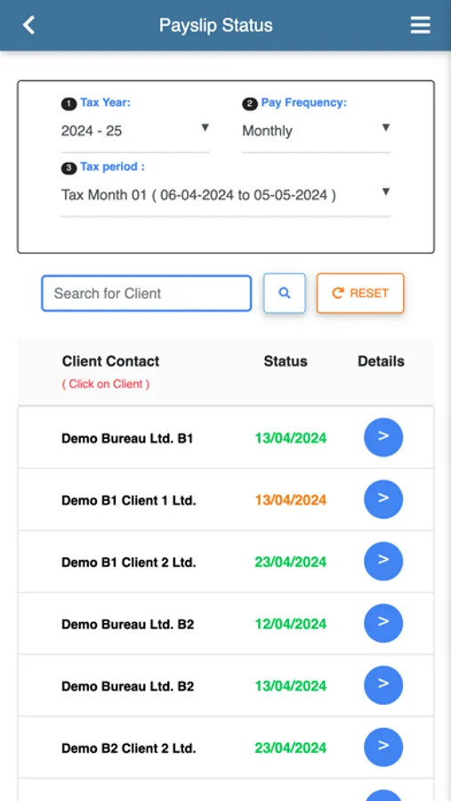Click the Pay Frequency label
Screen dimensions: 451x801
tap(304, 102)
